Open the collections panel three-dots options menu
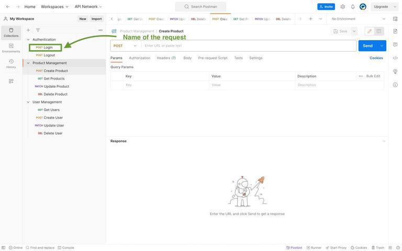This screenshot has height=251, width=402. coord(100,30)
